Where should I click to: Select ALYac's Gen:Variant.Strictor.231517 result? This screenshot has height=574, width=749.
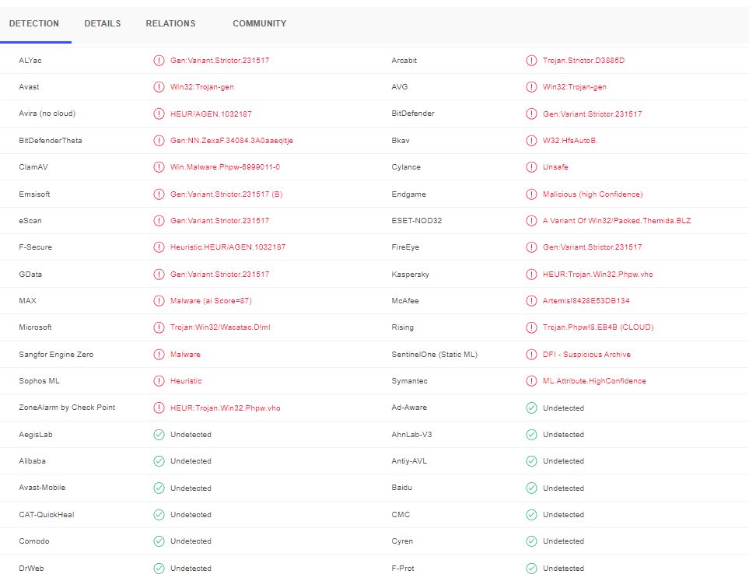click(x=220, y=61)
